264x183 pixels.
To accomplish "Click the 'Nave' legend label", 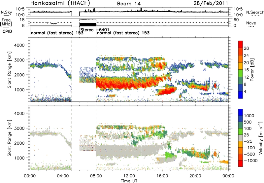I will pyautogui.click(x=251, y=23).
